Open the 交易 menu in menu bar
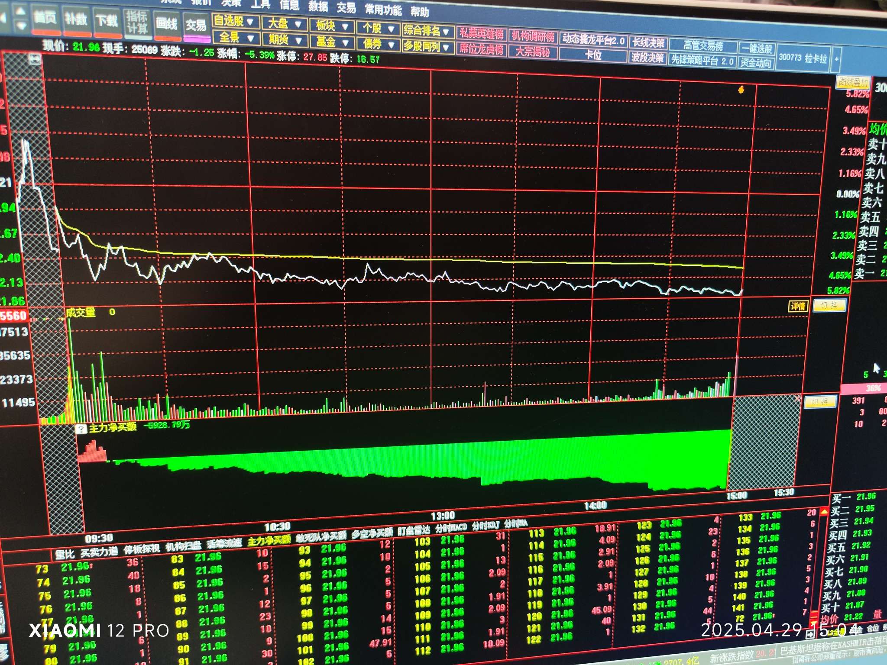The width and height of the screenshot is (887, 665). [x=346, y=8]
